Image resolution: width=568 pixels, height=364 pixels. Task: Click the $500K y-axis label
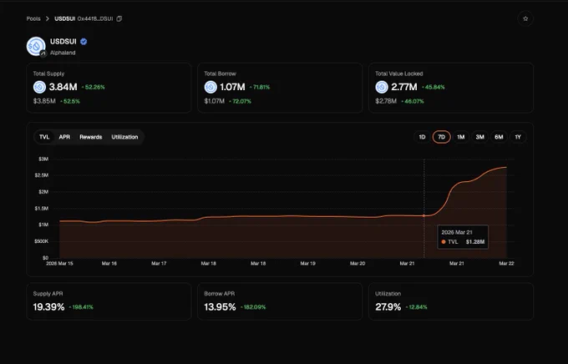42,241
